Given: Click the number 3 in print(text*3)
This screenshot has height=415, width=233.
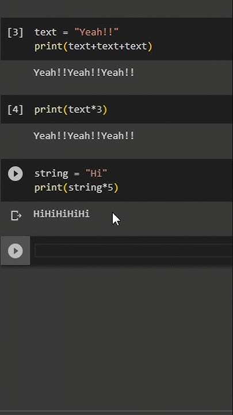Looking at the screenshot, I should click(x=99, y=110).
